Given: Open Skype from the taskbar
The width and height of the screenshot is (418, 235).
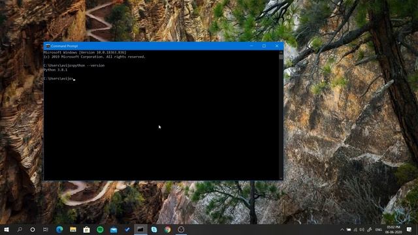Looking at the screenshot, I should click(154, 229).
